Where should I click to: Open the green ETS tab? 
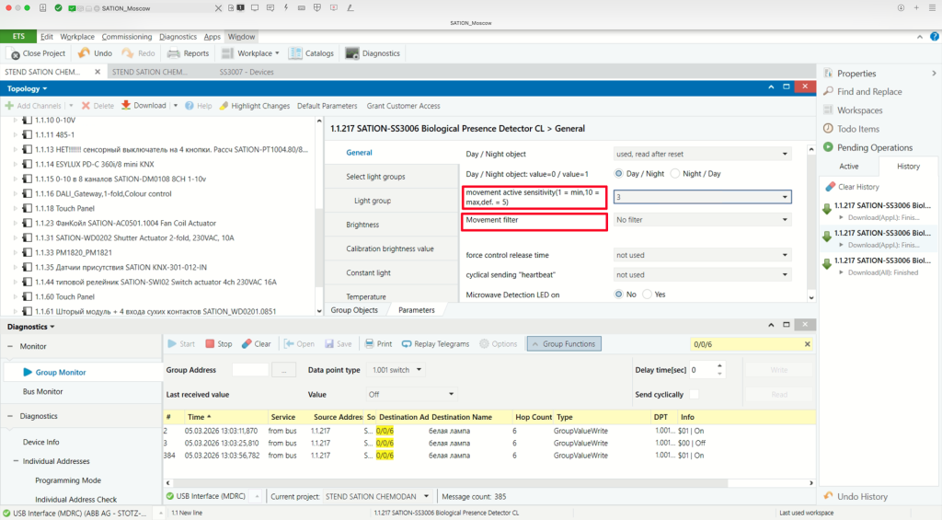18,37
